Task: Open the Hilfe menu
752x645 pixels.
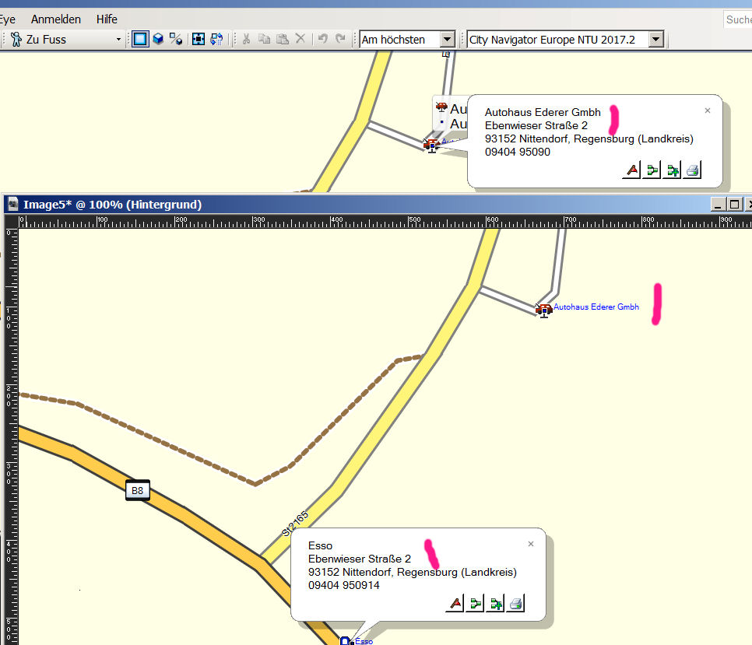Action: [107, 19]
